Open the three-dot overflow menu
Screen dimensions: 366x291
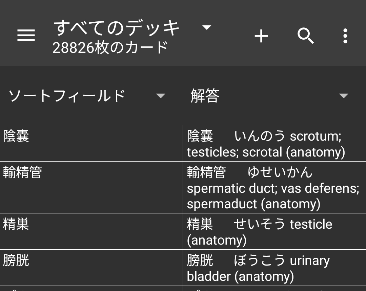345,36
